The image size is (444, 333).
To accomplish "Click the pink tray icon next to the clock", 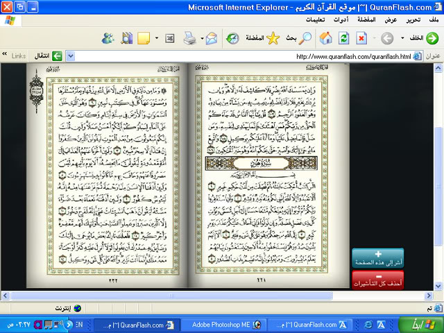I will click(x=38, y=325).
